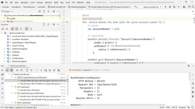Image resolution: width=195 pixels, height=109 pixels.
Task: Open the Refactor menu
Action: click(48, 2)
